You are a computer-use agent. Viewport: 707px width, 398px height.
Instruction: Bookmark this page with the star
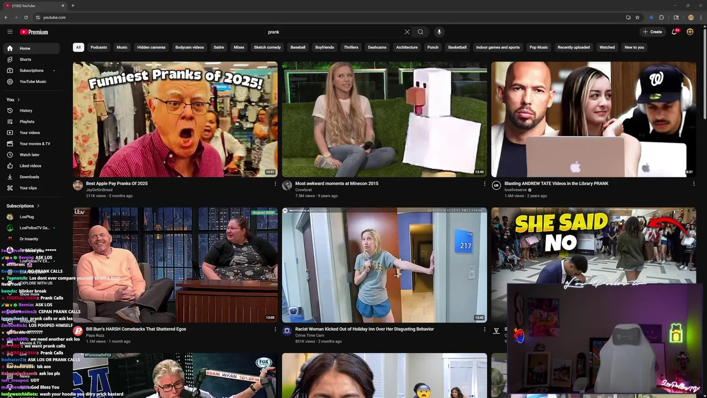point(637,17)
